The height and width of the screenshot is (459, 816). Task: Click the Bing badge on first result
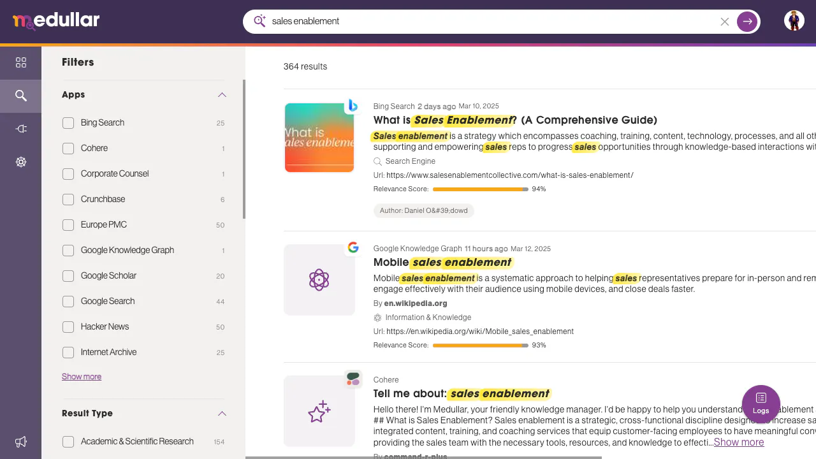[x=352, y=106]
